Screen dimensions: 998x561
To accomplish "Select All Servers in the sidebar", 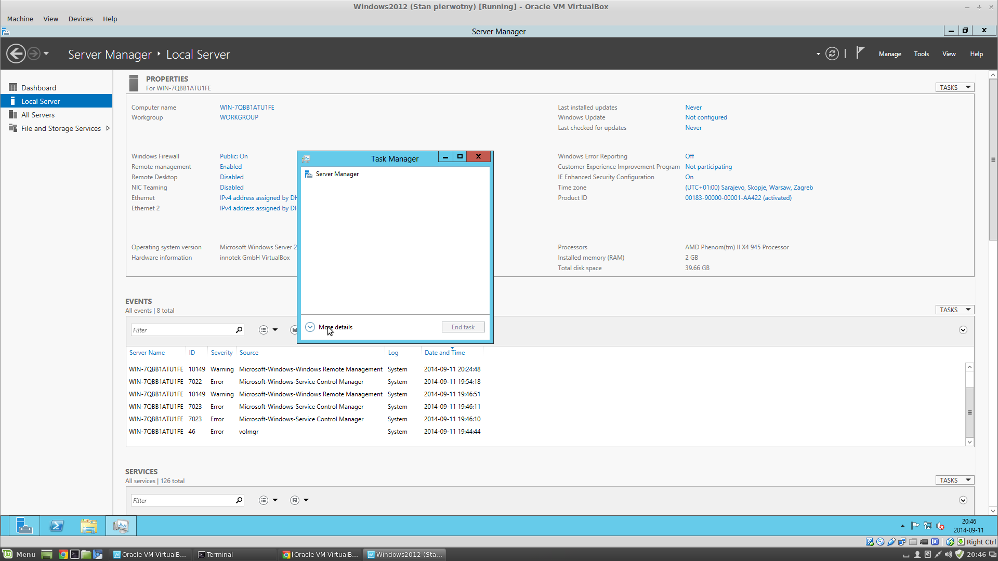I will [x=37, y=115].
